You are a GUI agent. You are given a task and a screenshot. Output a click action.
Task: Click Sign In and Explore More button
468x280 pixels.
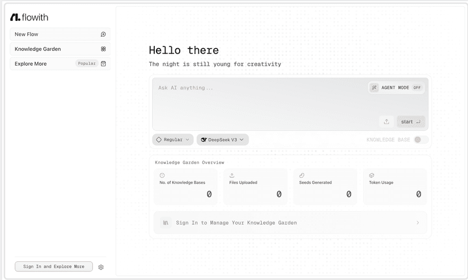54,266
